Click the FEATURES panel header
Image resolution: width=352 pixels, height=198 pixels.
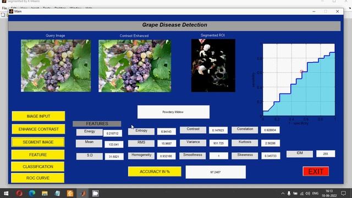(97, 124)
